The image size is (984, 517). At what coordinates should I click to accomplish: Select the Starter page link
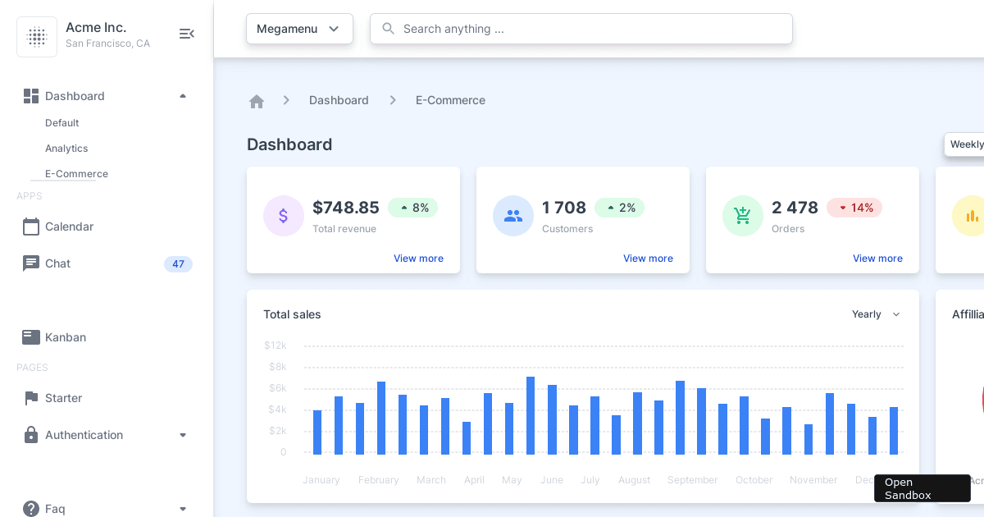pyautogui.click(x=63, y=398)
